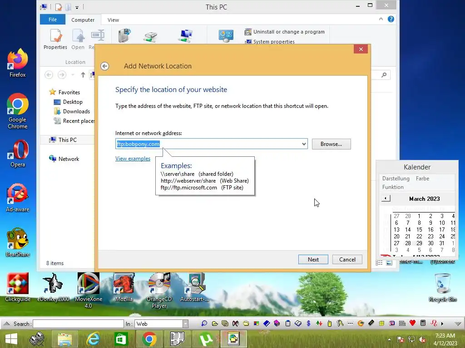Screen dimensions: 465x348
Task: Collapse the search toolbar with the up arrow
Action: 6,324
